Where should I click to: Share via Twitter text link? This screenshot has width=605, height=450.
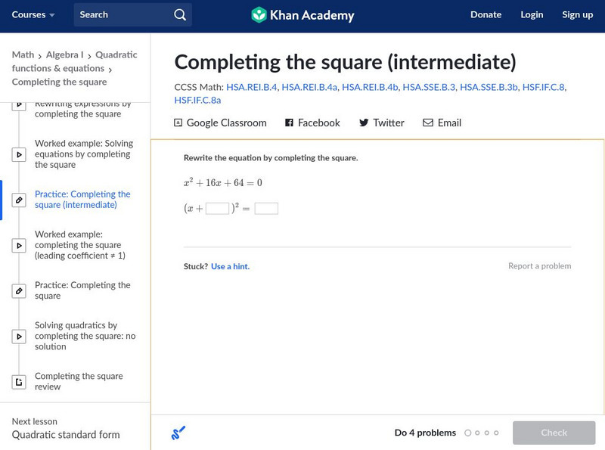(389, 123)
